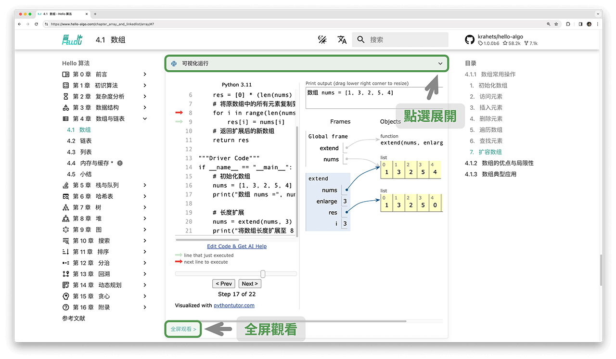
Task: Toggle the sidebar reading panel icon in Chrome
Action: tap(580, 24)
